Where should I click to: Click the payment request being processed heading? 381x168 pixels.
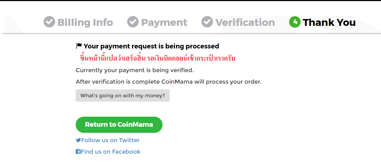pyautogui.click(x=151, y=46)
